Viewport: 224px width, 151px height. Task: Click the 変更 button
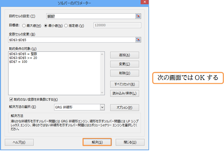point(125,64)
